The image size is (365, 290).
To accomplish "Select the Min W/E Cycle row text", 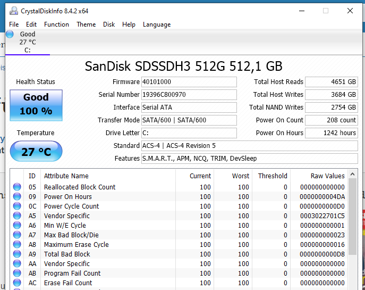I will pyautogui.click(x=65, y=225).
